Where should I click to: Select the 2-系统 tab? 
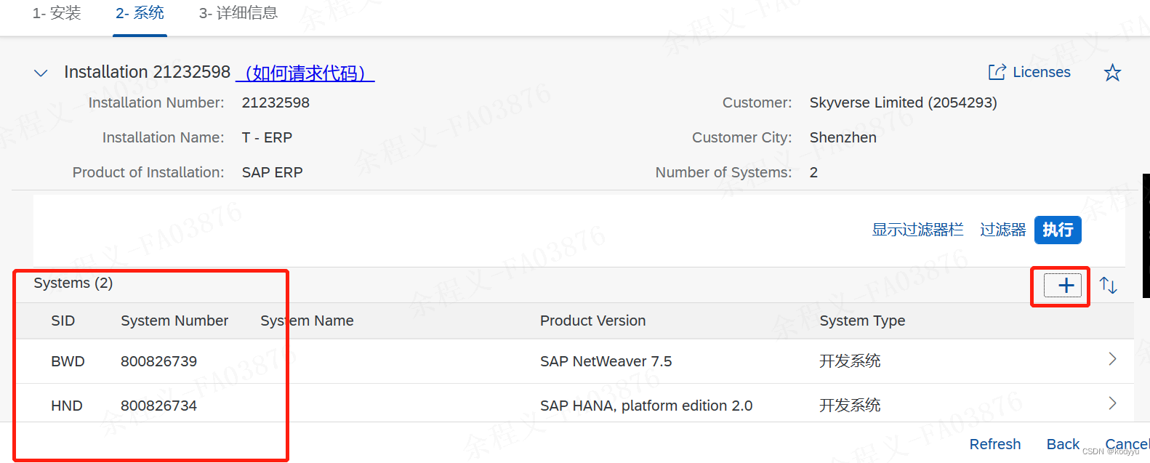click(140, 12)
